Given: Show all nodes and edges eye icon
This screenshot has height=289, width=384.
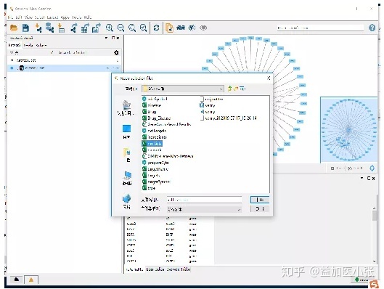Looking at the screenshot, I should tap(203, 28).
